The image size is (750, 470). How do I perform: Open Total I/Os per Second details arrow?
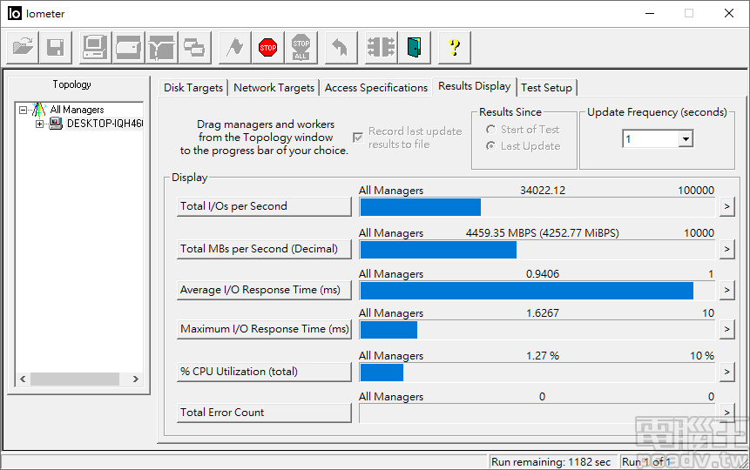click(727, 206)
